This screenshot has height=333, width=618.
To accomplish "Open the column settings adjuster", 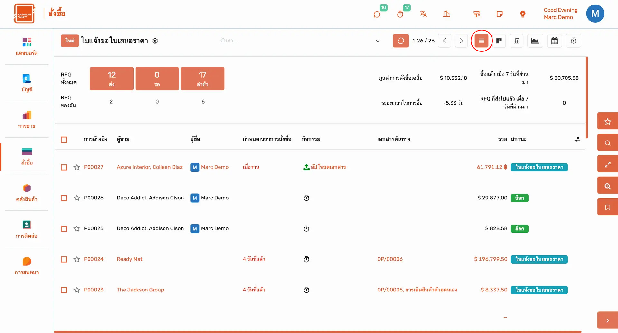I will pos(577,139).
